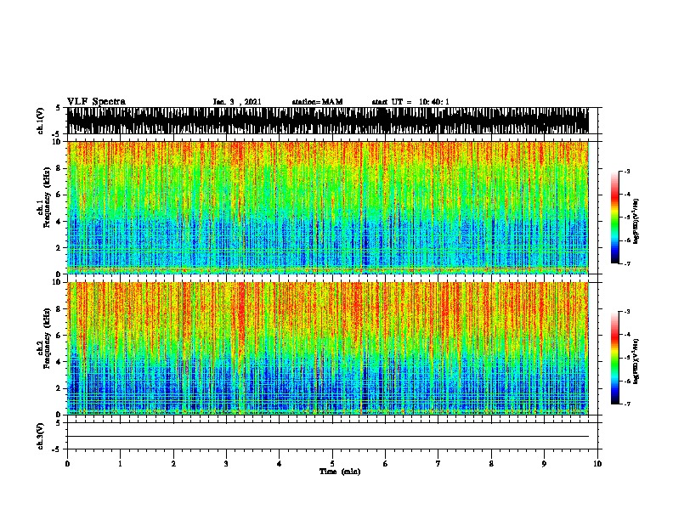Click the ch.1(V) waveform strip at top

click(328, 121)
